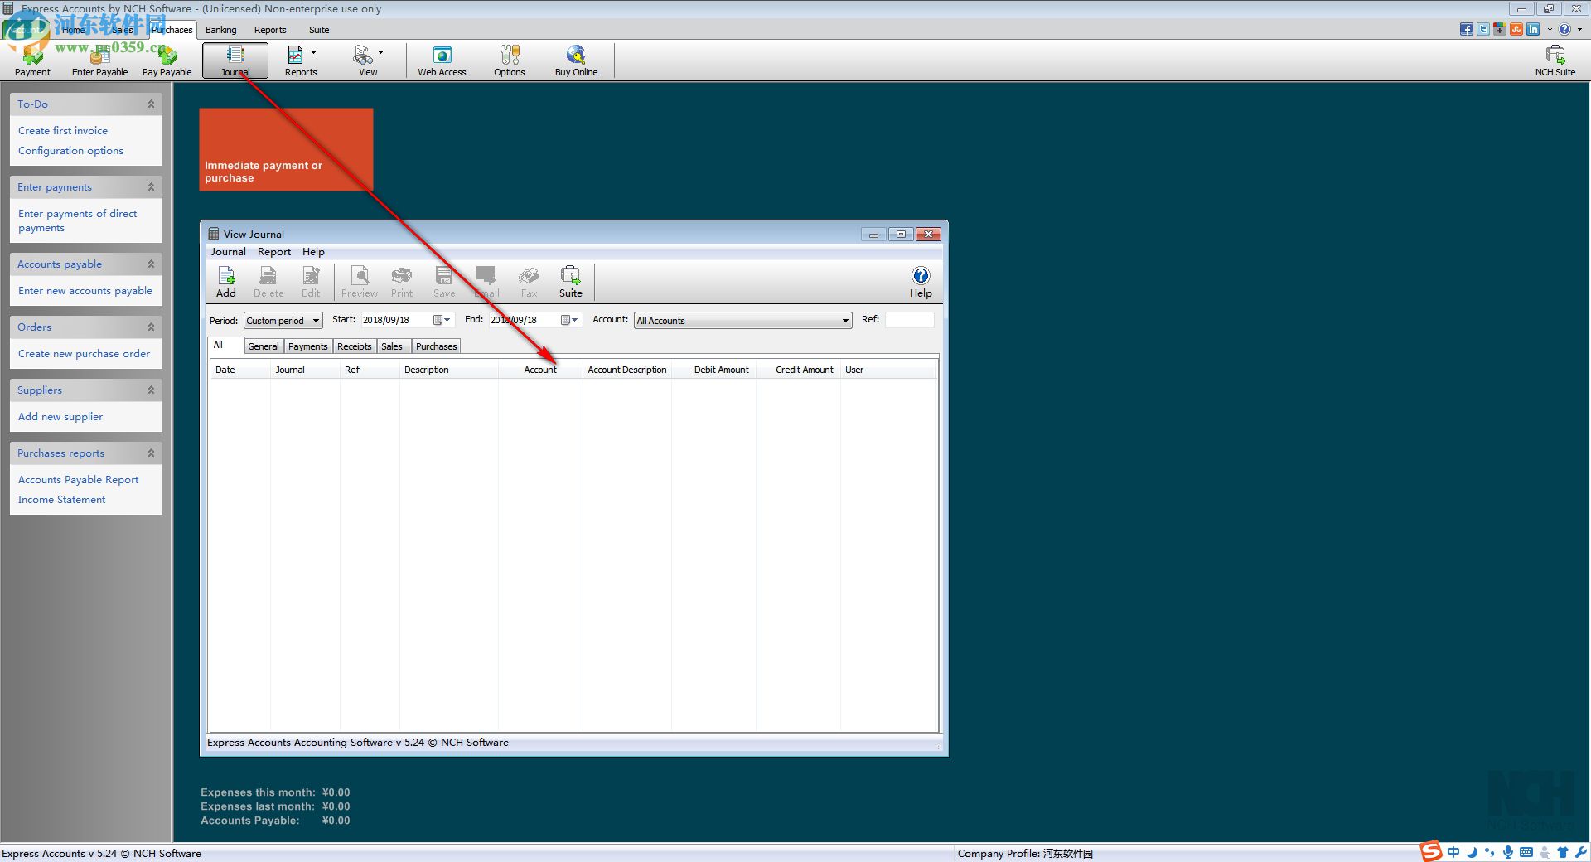Image resolution: width=1591 pixels, height=862 pixels.
Task: Click Delete in View Journal toolbar
Action: click(x=268, y=282)
